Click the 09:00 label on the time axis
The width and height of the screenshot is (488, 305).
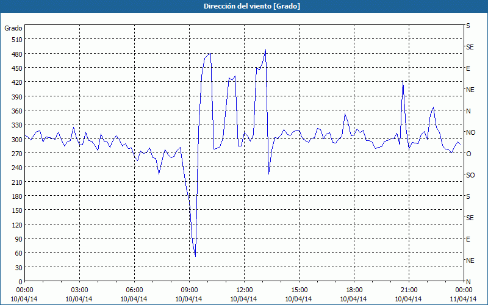[189, 290]
